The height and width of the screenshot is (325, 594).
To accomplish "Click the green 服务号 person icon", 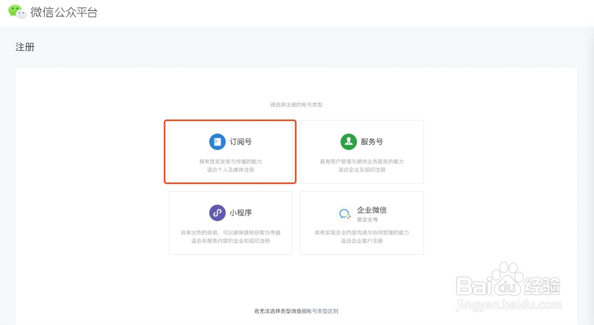I will point(349,142).
